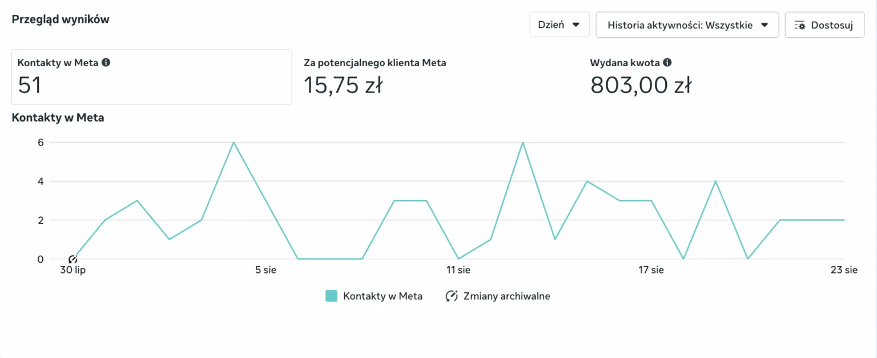Click the settings icon in the Dostosuj button
Viewport: 877px width, 358px height.
(x=799, y=25)
